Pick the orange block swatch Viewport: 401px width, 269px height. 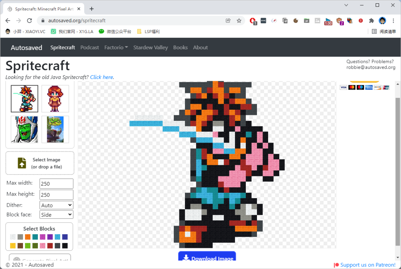[28, 237]
